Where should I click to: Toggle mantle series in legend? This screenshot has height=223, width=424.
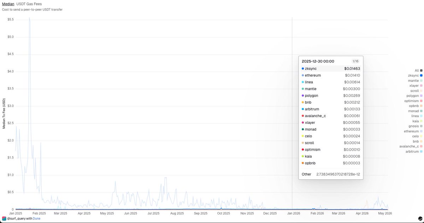(415, 80)
